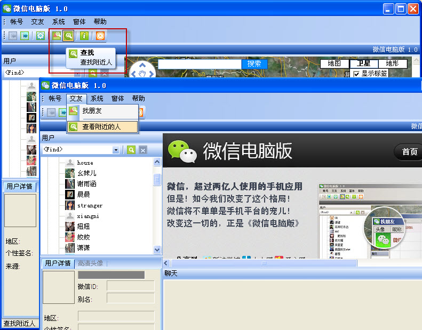The height and width of the screenshot is (330, 422).
Task: Click the green logout icon in back window toolbar
Action: [x=25, y=36]
